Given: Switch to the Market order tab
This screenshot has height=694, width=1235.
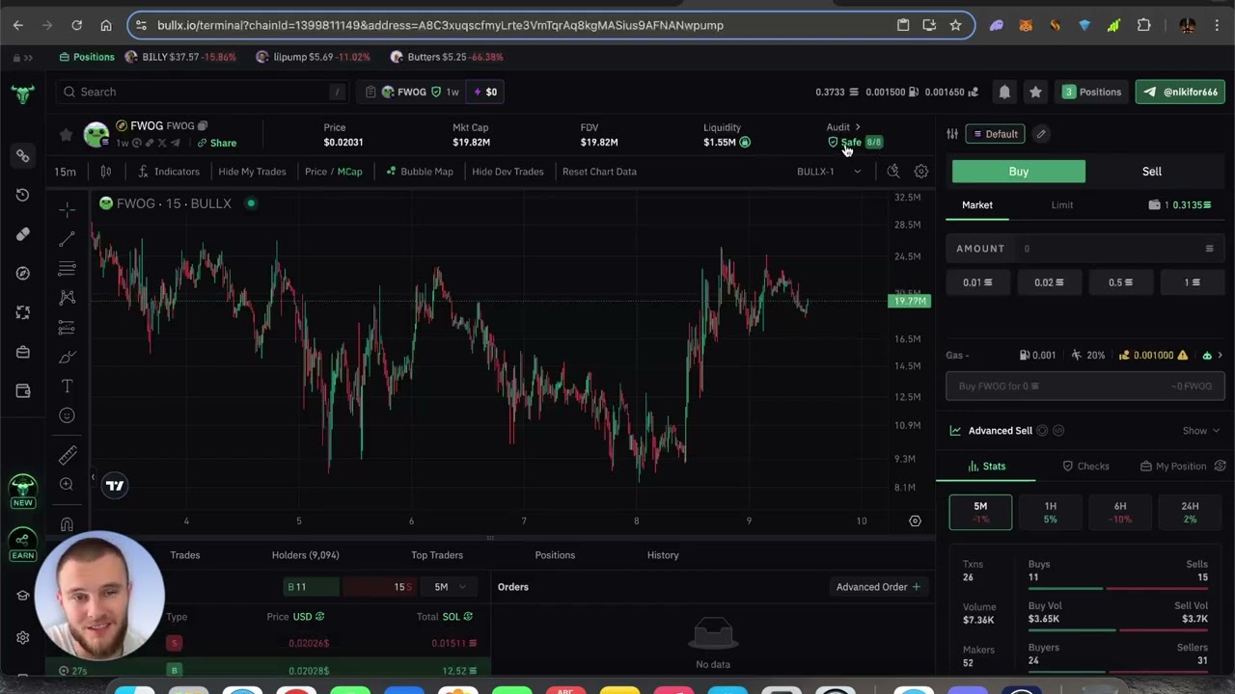Looking at the screenshot, I should pyautogui.click(x=976, y=205).
